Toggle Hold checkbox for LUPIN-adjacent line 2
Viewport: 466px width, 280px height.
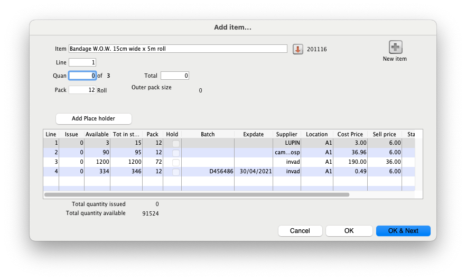coord(175,153)
